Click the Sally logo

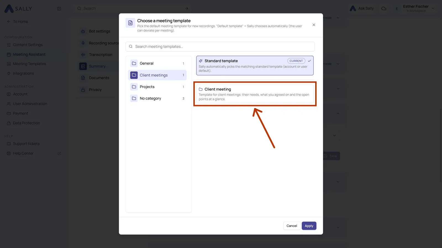(18, 9)
